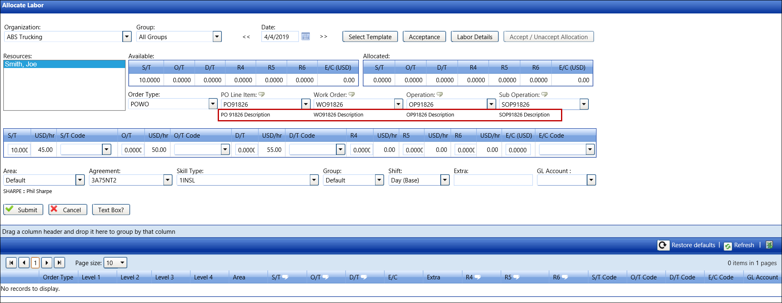Click the Extra input field
Viewport: 782px width, 303px height.
pos(493,180)
